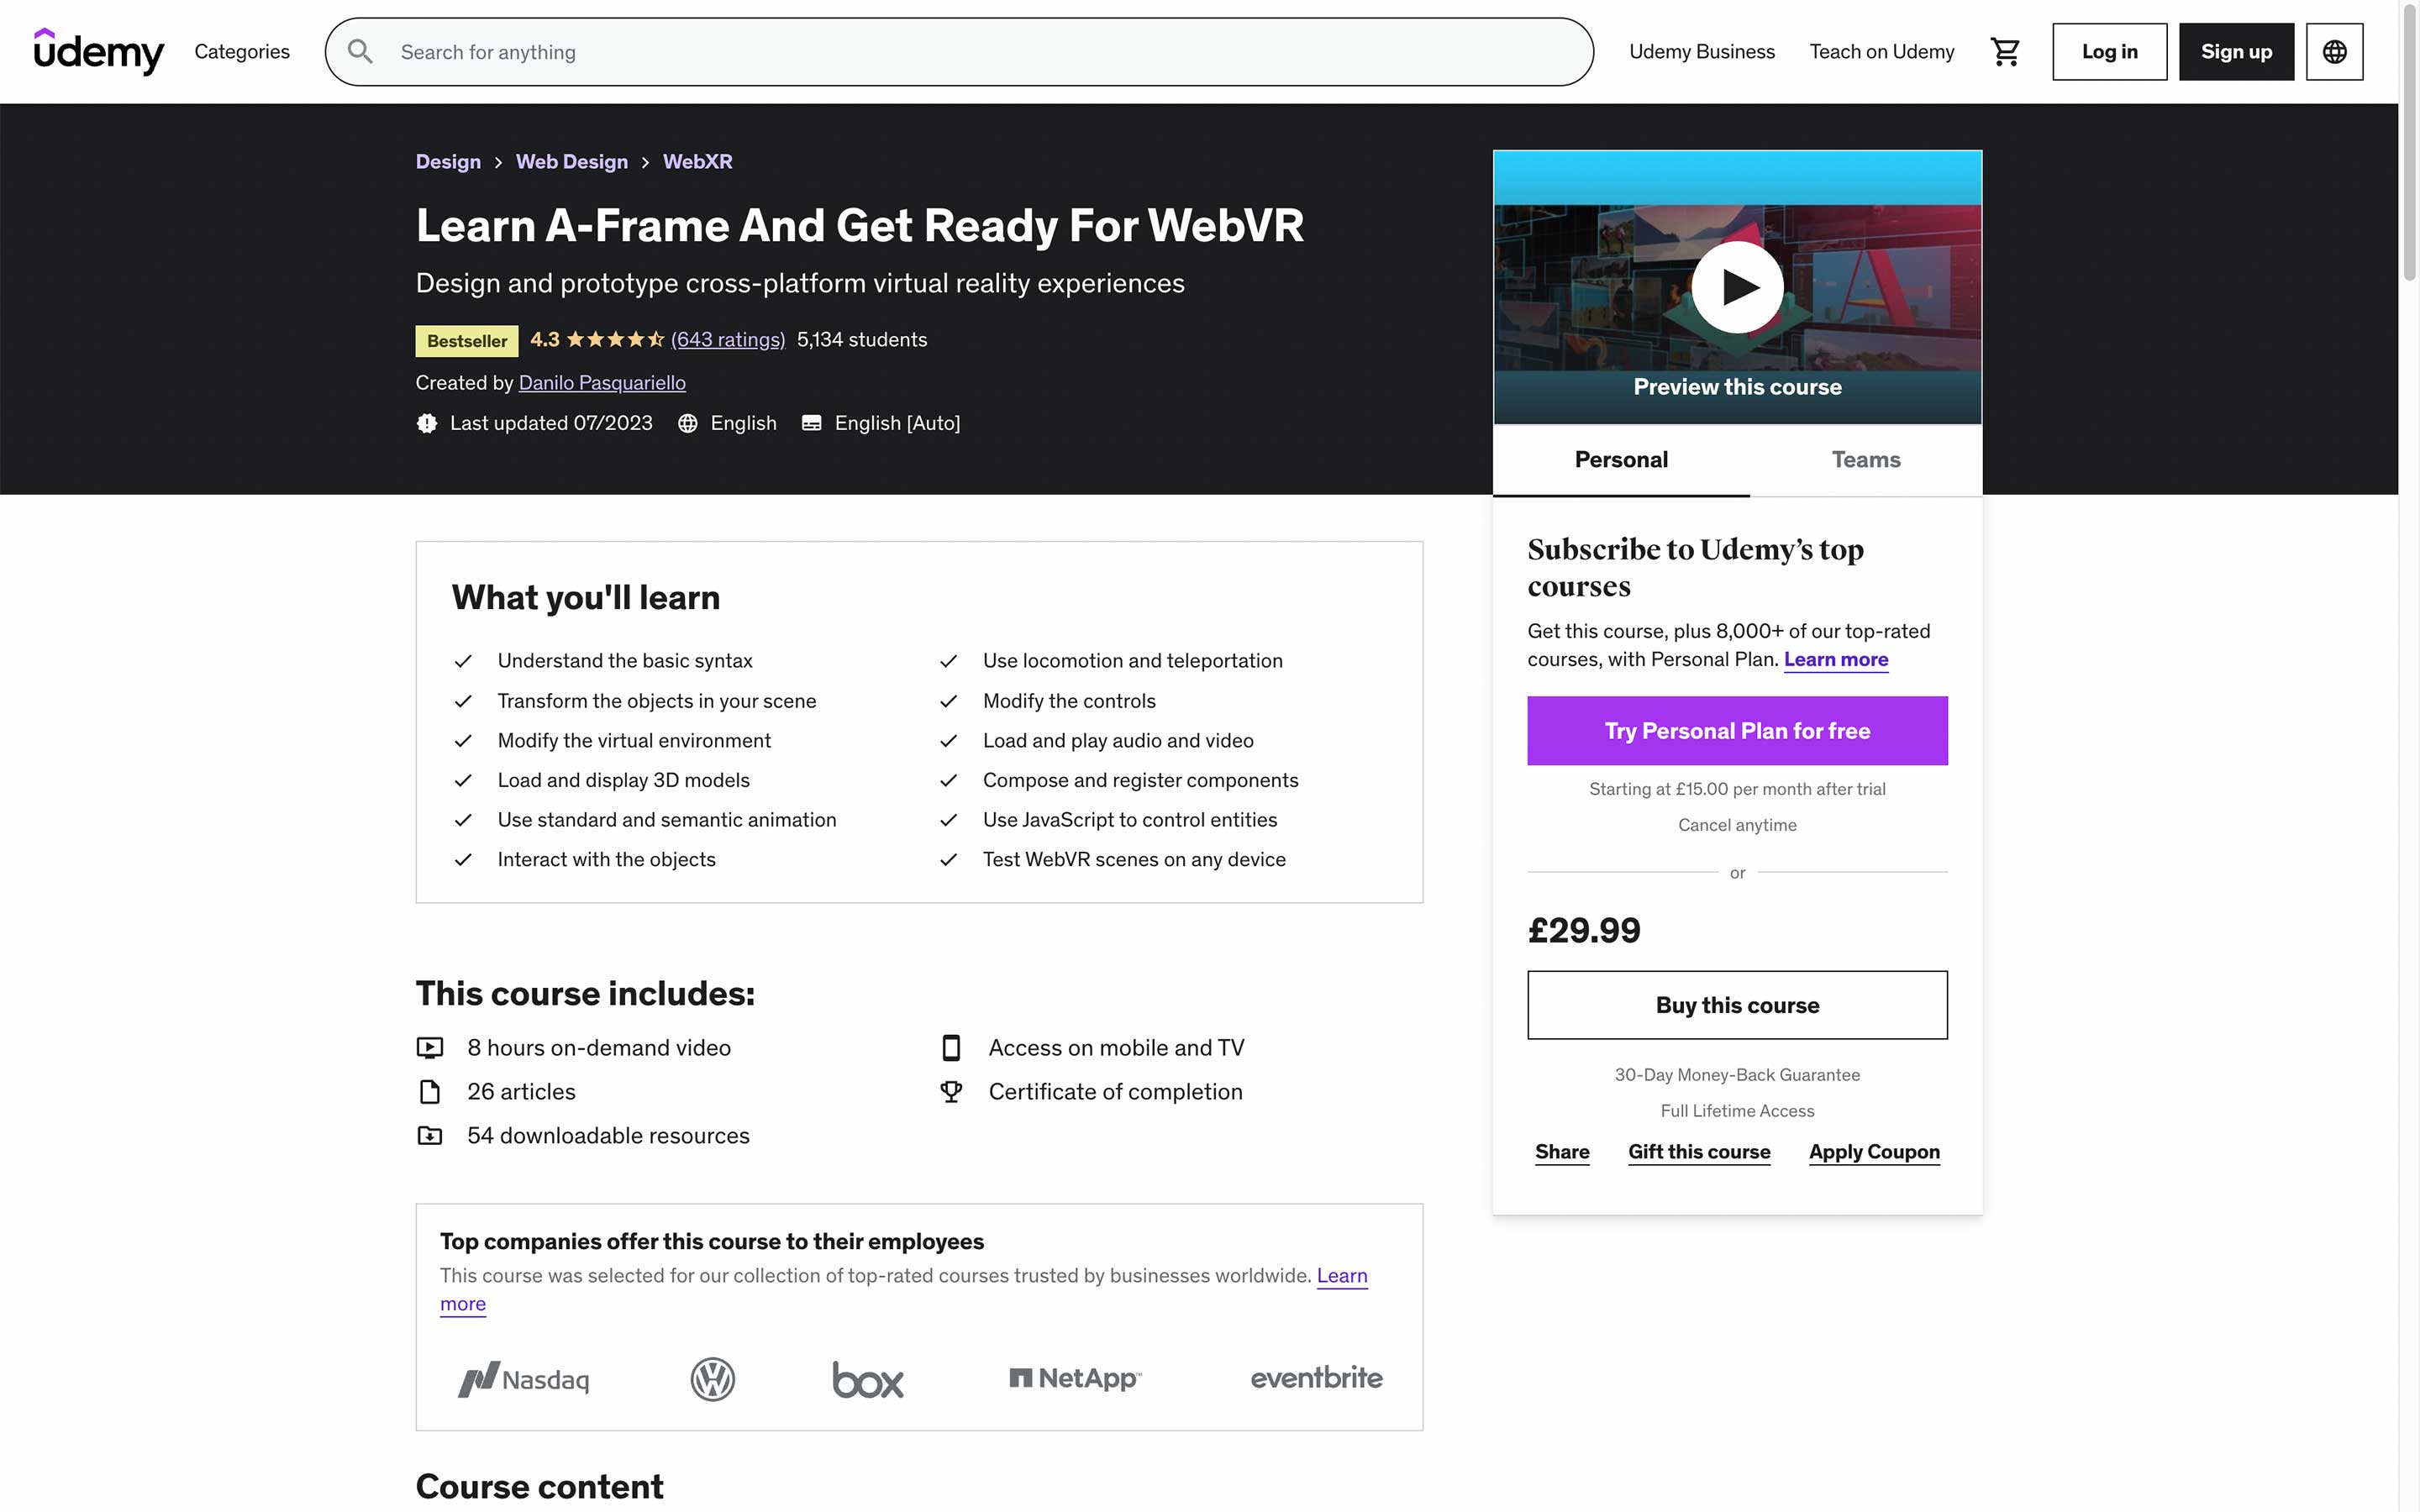Open the shopping cart icon
The image size is (2420, 1512).
[x=2005, y=52]
